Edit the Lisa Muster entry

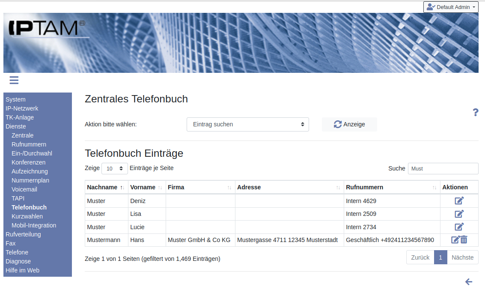pyautogui.click(x=459, y=214)
